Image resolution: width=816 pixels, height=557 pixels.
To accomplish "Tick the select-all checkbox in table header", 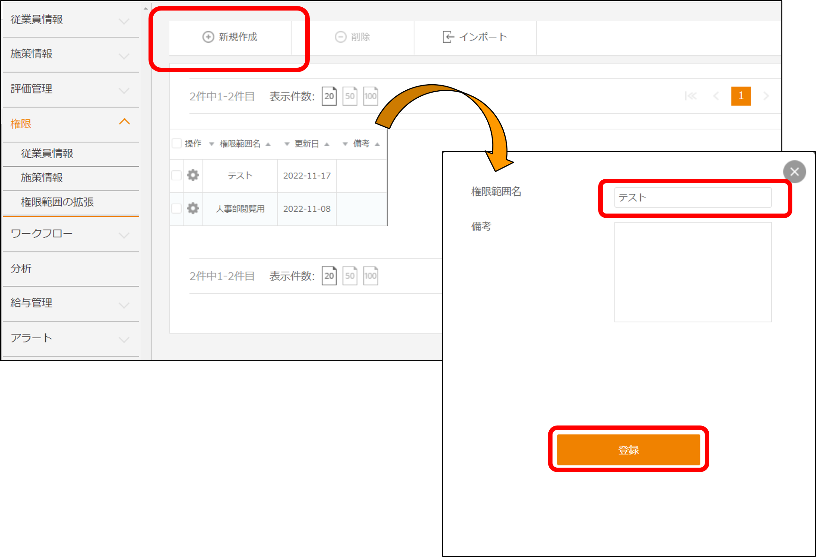I will (176, 144).
